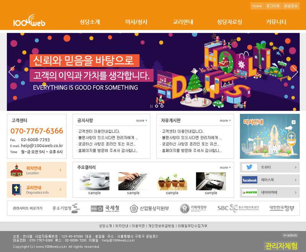306x252 pixels.
Task: Click the 로그아웃 button
Action: pyautogui.click(x=273, y=6)
